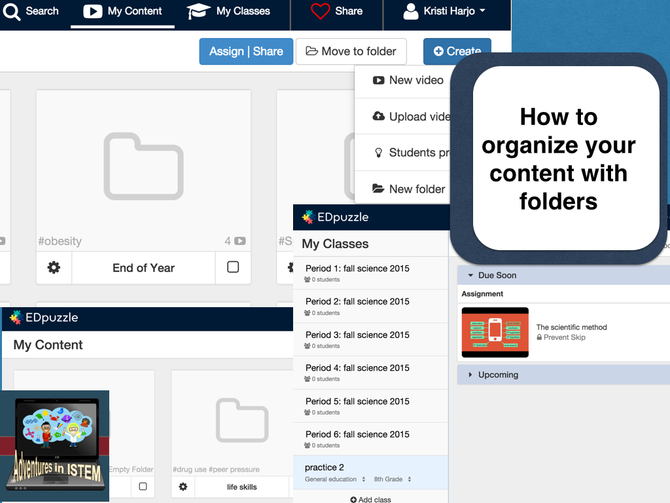Click the practice 2 class name field
Viewport: 670px width, 503px height.
325,467
